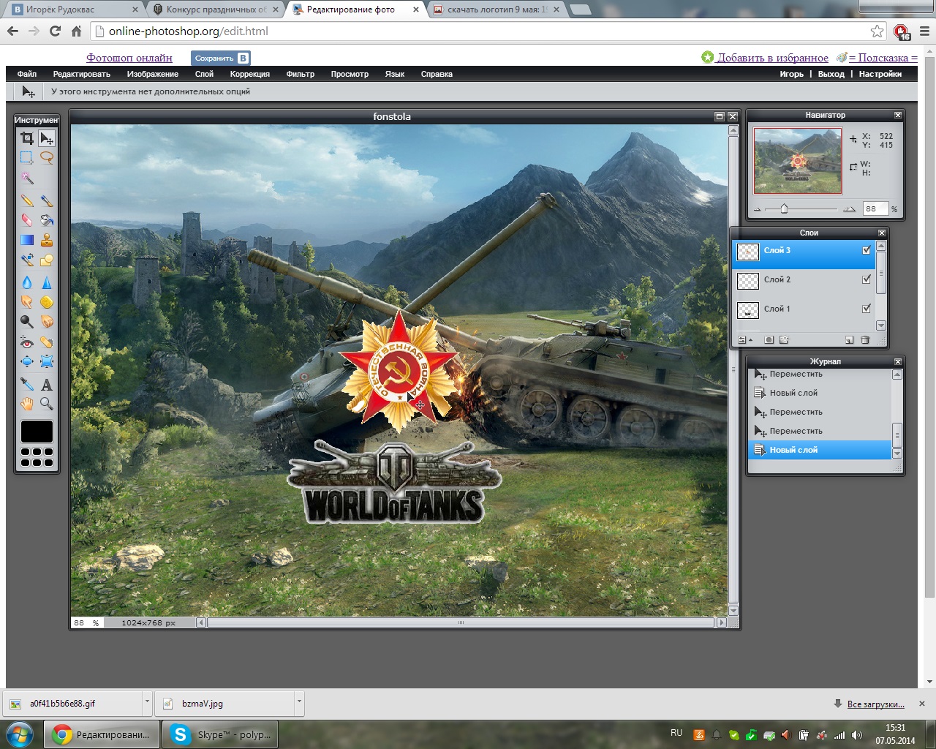Open the Коррекция menu
Screen dimensions: 936x749
(250, 74)
